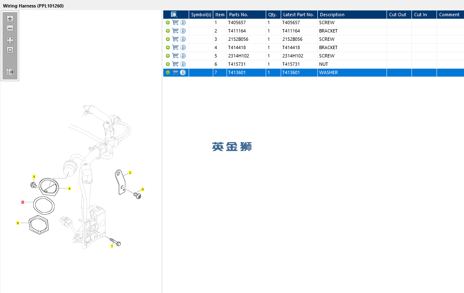
Task: View info for nut T415731
Action: click(183, 64)
